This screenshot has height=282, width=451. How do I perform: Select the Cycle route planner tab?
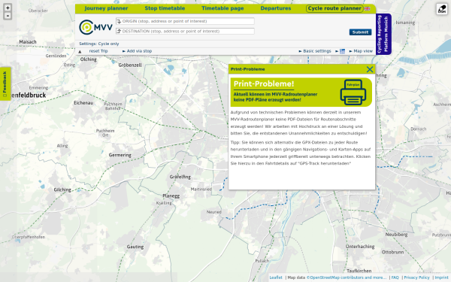[x=334, y=8]
